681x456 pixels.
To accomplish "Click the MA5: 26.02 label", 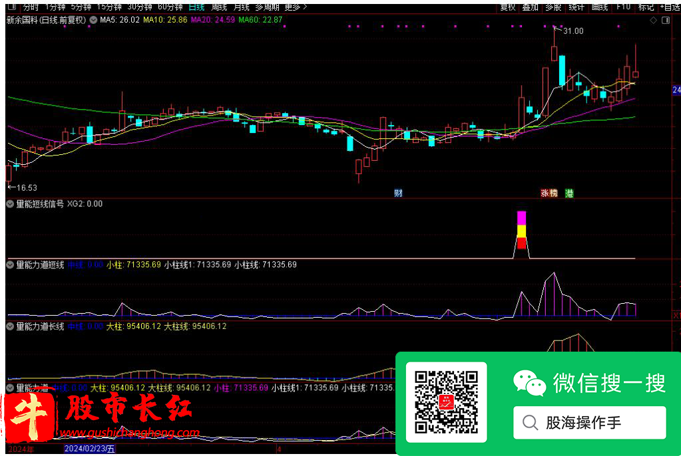I will pos(120,20).
